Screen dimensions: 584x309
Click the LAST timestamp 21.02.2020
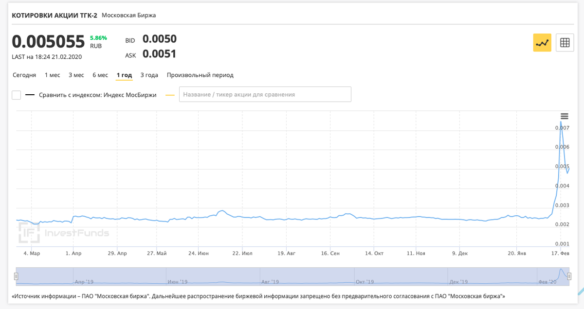[x=47, y=57]
